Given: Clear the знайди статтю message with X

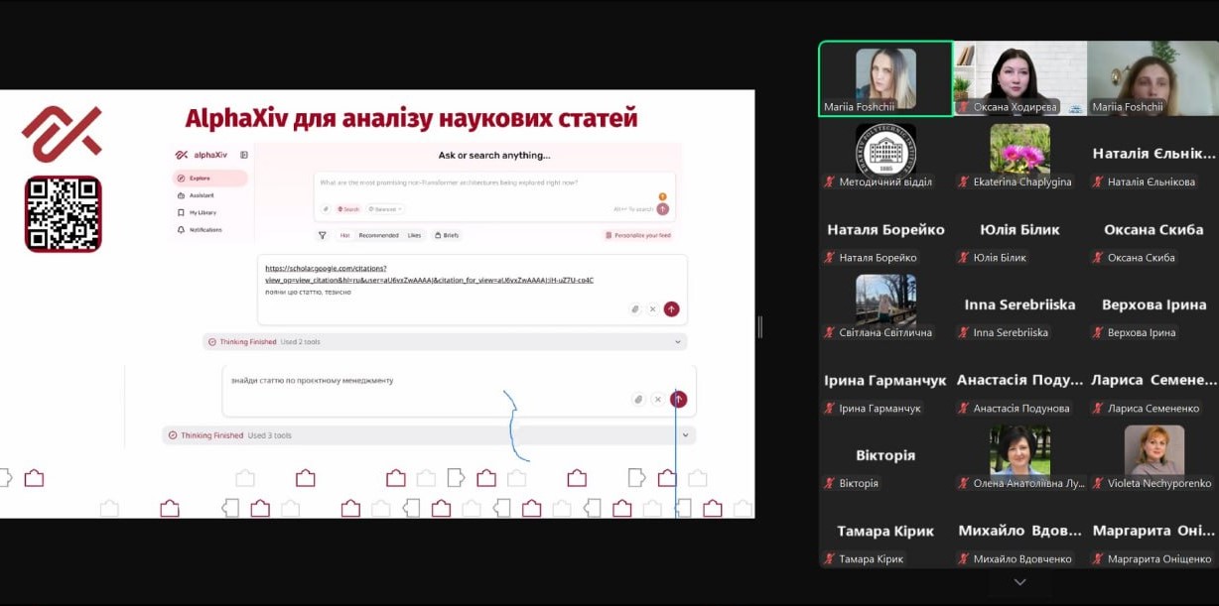Looking at the screenshot, I should pyautogui.click(x=657, y=399).
